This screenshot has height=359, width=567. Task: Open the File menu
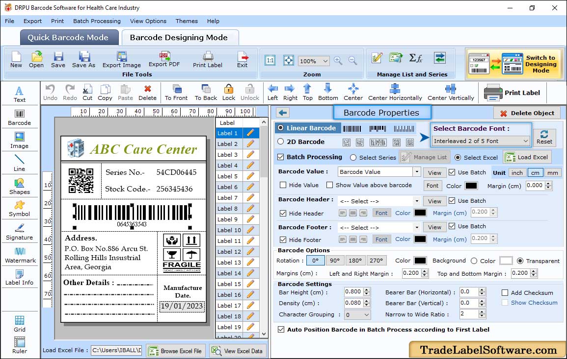[x=10, y=21]
